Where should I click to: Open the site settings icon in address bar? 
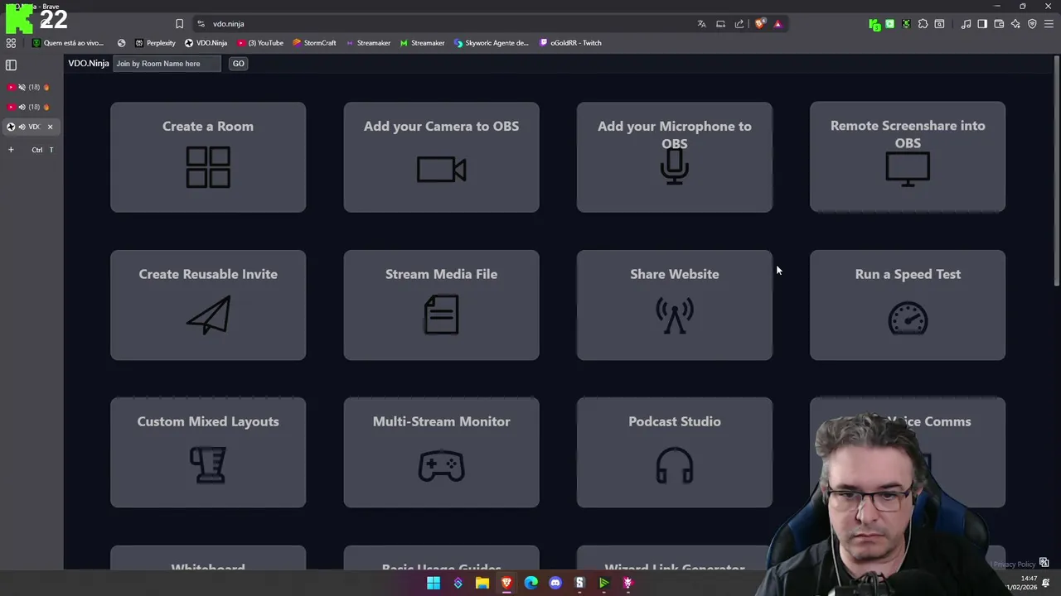click(x=201, y=24)
